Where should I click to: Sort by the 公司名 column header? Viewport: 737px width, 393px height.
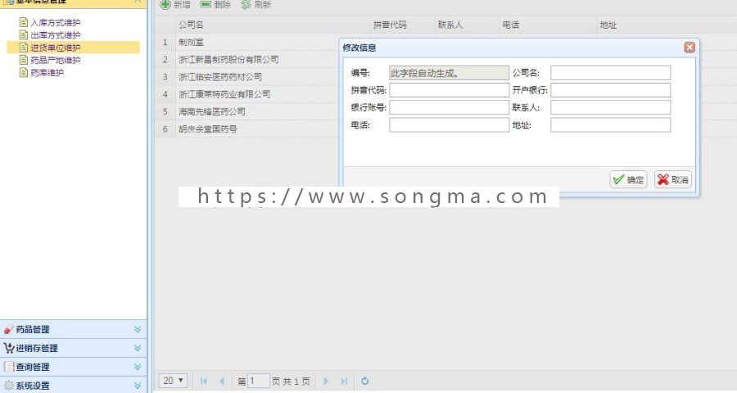[191, 25]
